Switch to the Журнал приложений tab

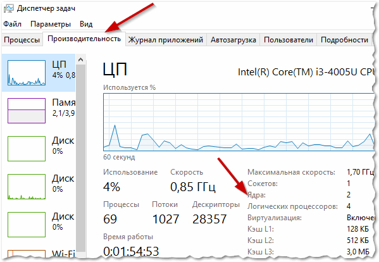click(166, 40)
